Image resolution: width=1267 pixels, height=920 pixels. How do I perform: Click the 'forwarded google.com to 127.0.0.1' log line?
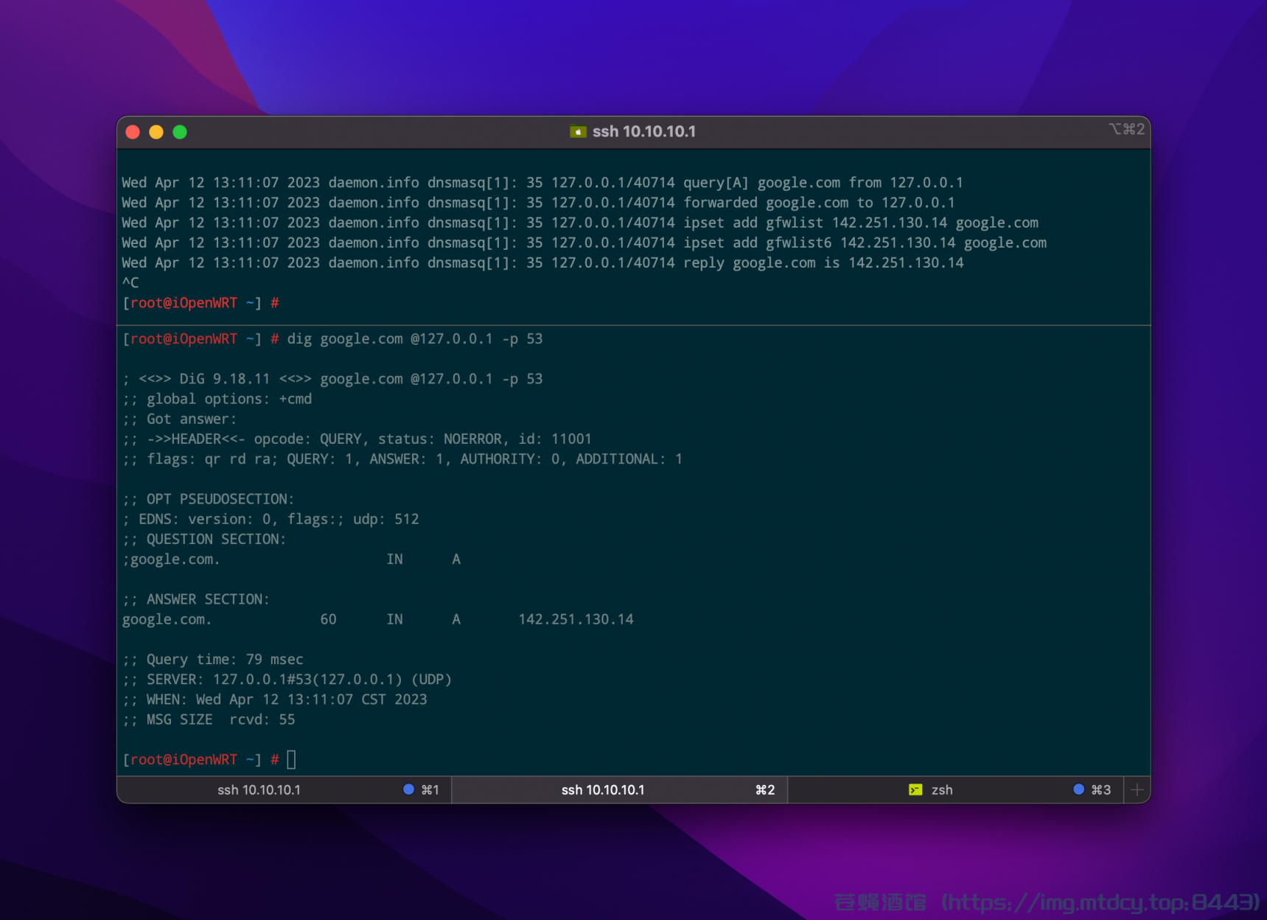538,203
